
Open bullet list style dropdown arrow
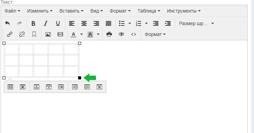pyautogui.click(x=130, y=23)
